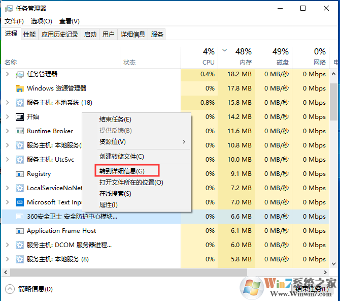Sort by the 磁盘 column header

click(x=274, y=57)
